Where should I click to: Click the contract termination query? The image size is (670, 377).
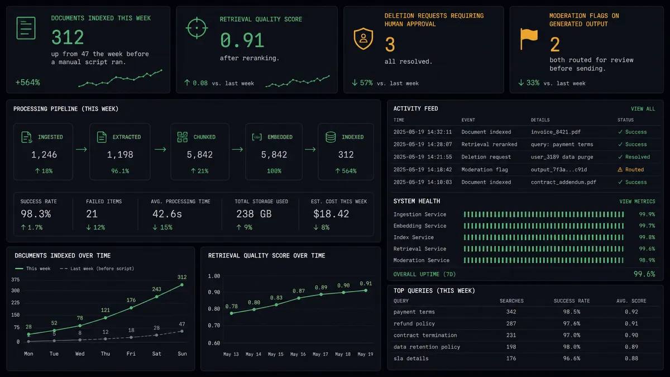[425, 336]
